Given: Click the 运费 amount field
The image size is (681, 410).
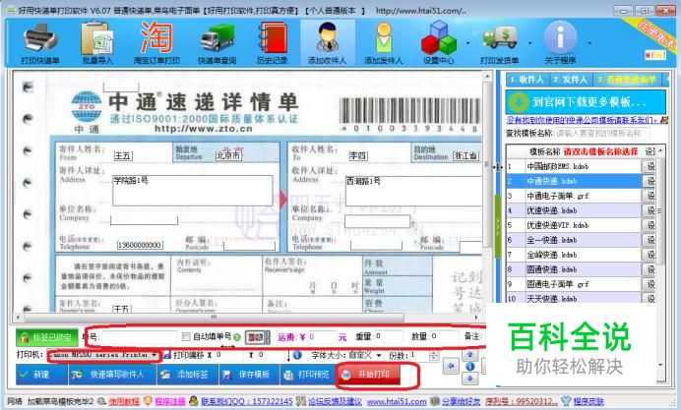Looking at the screenshot, I should 322,336.
